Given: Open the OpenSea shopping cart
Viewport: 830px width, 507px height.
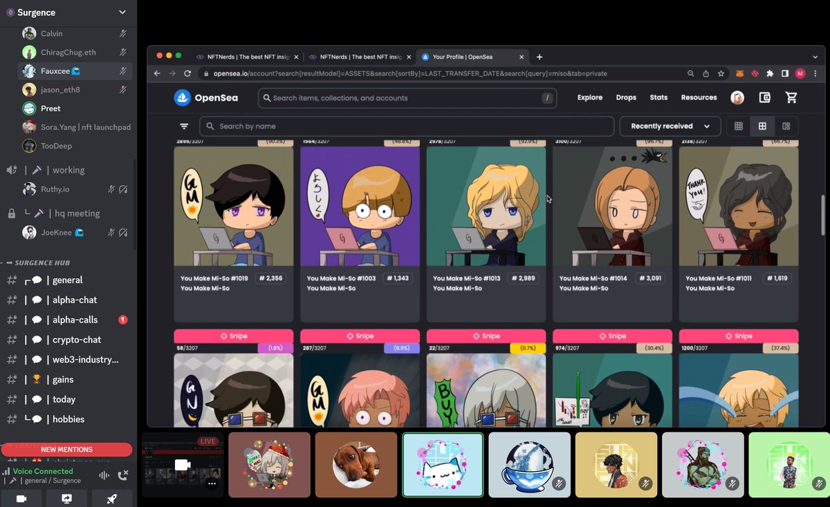Looking at the screenshot, I should click(791, 98).
